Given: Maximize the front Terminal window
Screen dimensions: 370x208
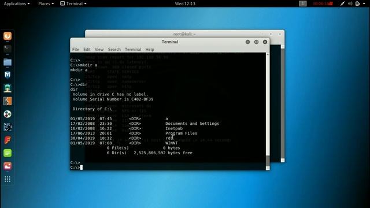Looking at the screenshot, I should [256, 42].
